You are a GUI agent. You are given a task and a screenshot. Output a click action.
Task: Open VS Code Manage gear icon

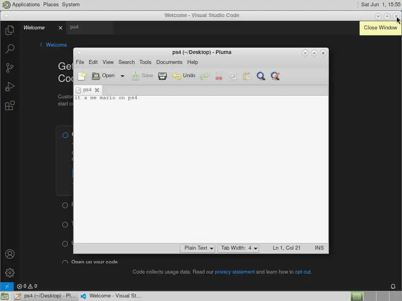[x=9, y=273]
